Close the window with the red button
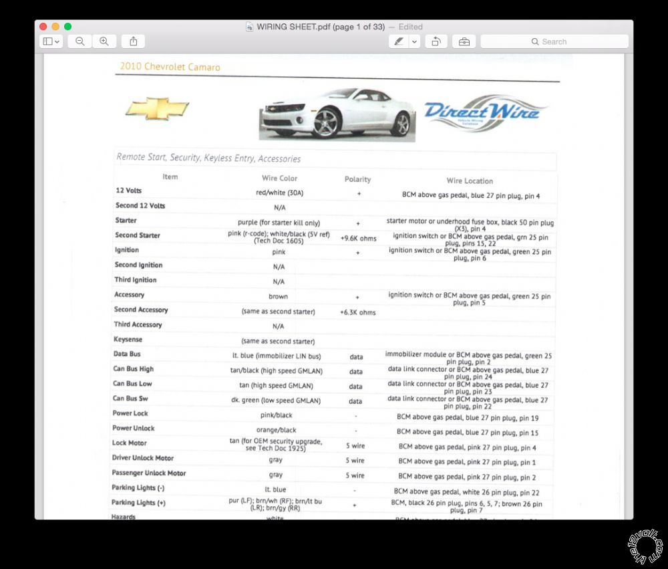 [43, 27]
